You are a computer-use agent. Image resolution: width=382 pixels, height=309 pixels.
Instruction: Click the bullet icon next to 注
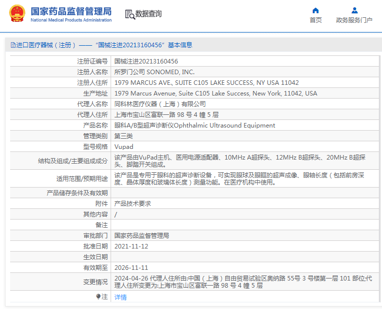point(98,297)
